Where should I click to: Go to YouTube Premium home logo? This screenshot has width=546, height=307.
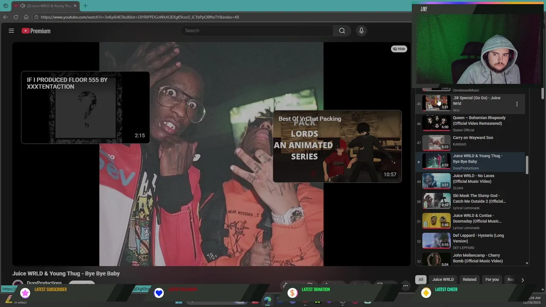coord(36,31)
